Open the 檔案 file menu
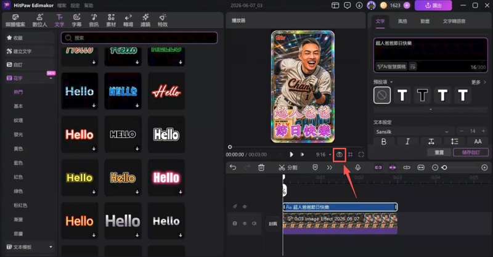 (62, 6)
